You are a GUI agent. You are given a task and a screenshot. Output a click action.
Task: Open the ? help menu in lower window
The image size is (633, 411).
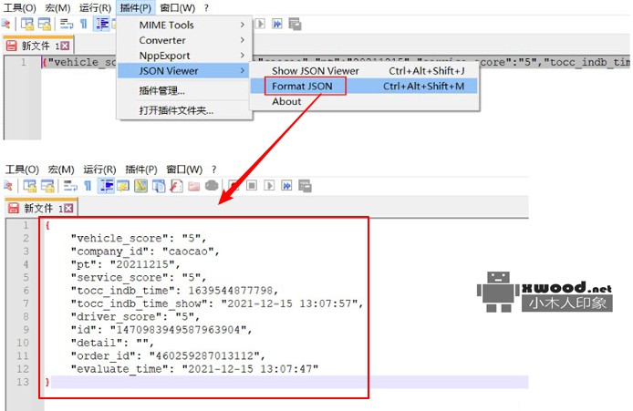(x=213, y=170)
